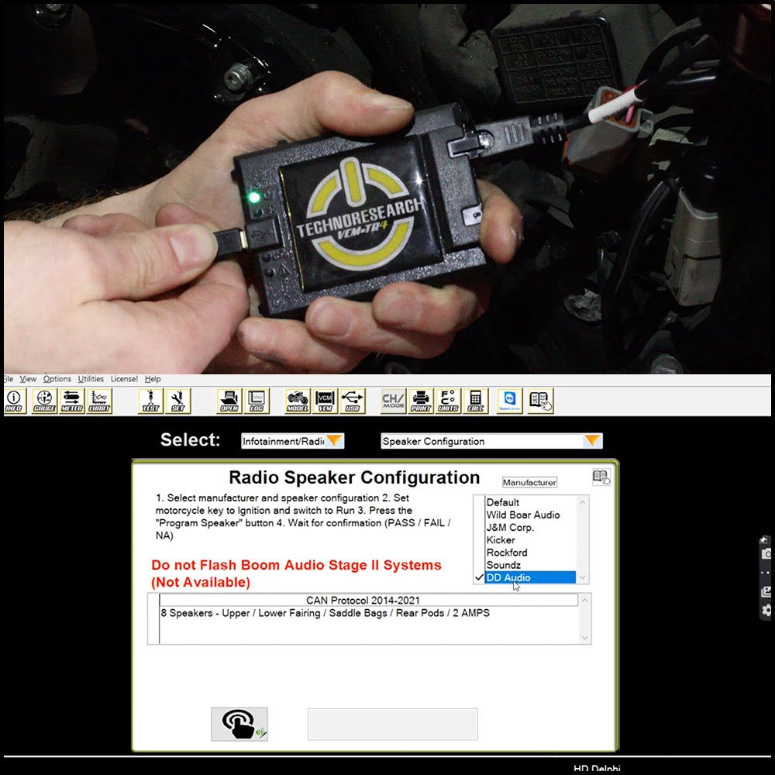
Task: Open the CALC calculator icon
Action: click(x=476, y=401)
